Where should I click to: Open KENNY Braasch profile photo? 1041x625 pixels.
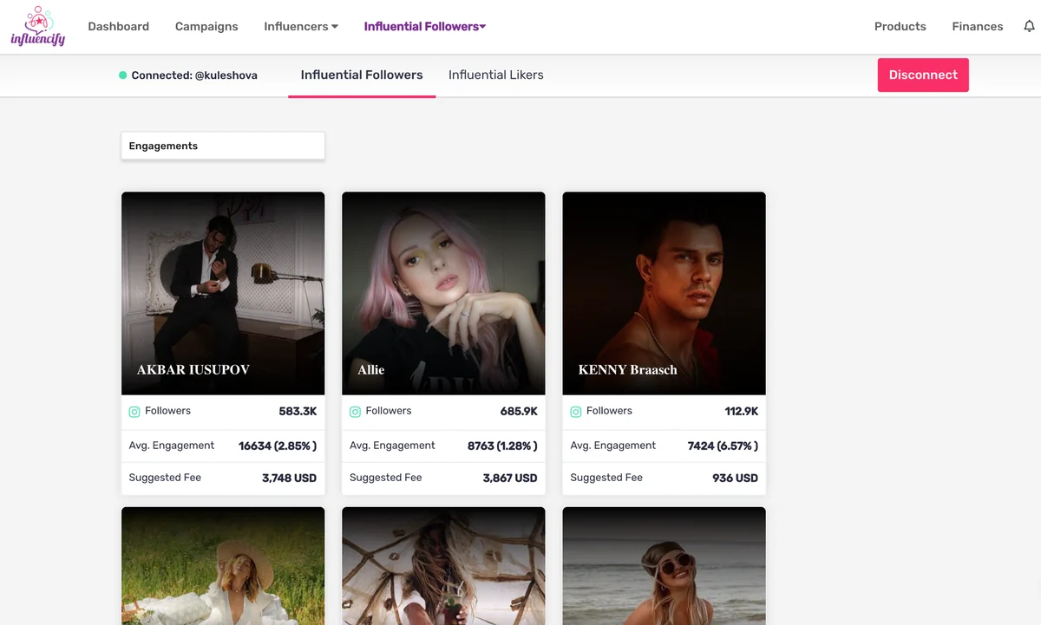pos(664,293)
